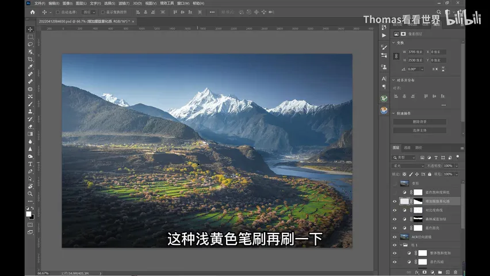The image size is (490, 276).
Task: Select the Rectangular Marquee tool
Action: click(30, 37)
